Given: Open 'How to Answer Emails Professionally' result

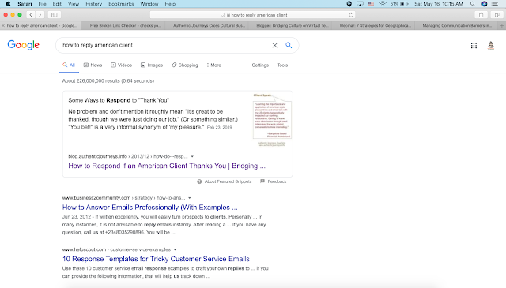Looking at the screenshot, I should pos(149,208).
